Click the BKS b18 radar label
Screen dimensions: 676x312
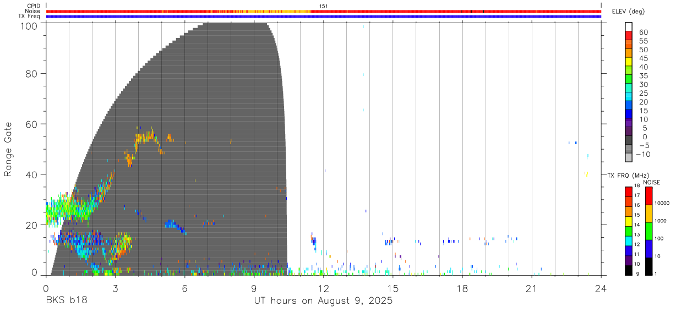pos(66,301)
